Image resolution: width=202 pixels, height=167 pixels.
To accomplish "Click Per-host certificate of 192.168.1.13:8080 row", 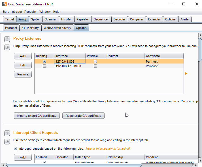I will coord(152,66).
